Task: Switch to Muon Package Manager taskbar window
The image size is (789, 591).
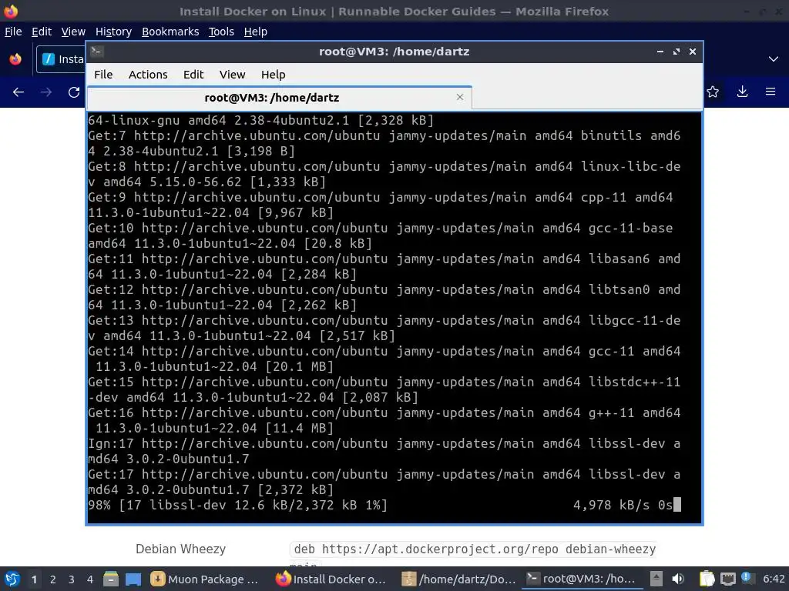Action: click(205, 579)
